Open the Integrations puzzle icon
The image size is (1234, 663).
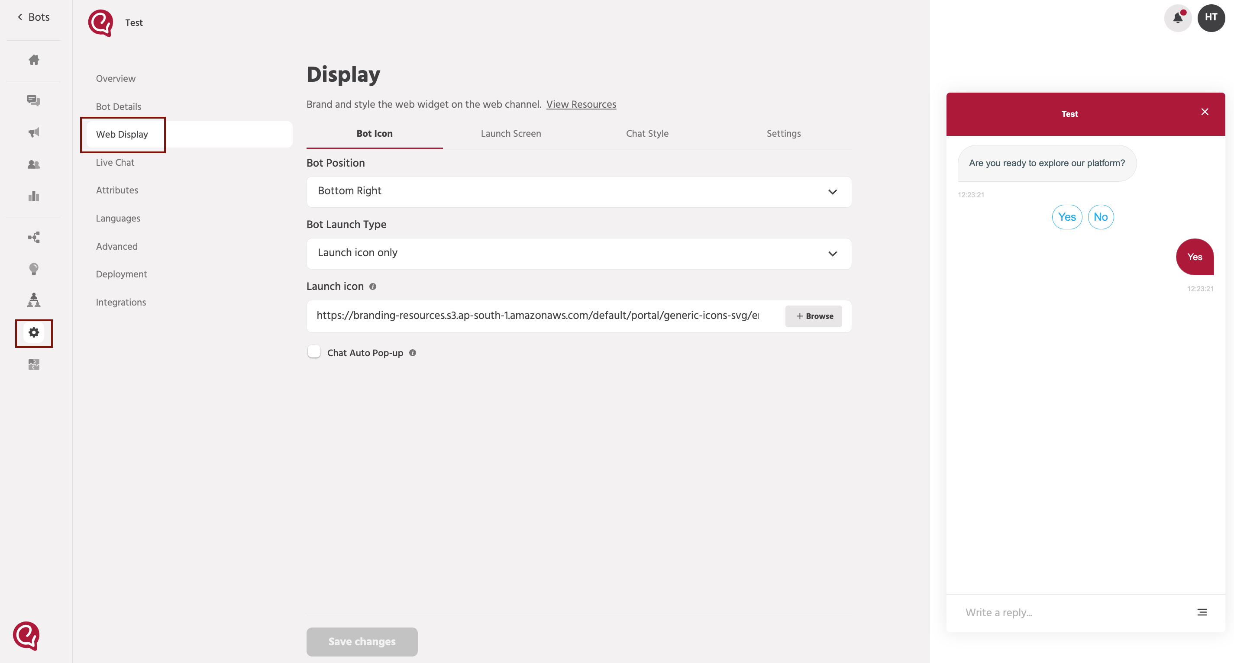coord(33,364)
